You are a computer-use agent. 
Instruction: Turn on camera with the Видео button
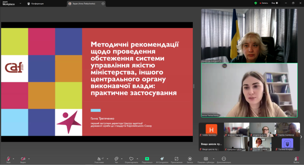23,159
